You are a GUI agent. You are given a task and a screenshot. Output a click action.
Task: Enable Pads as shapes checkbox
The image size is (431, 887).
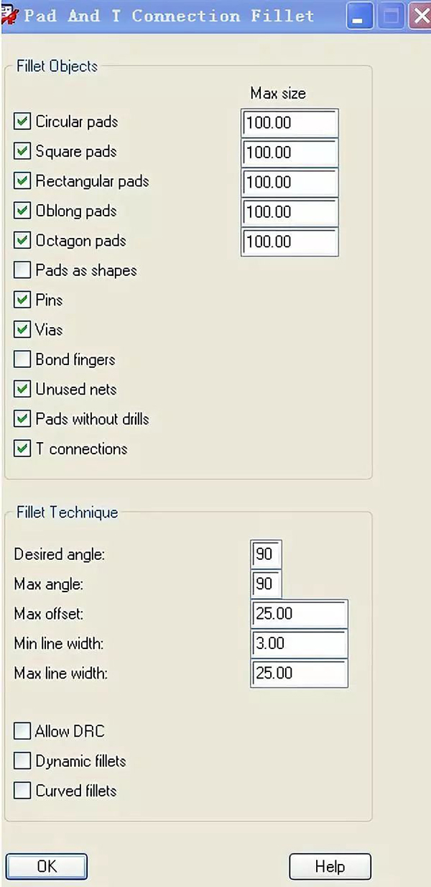tap(22, 270)
